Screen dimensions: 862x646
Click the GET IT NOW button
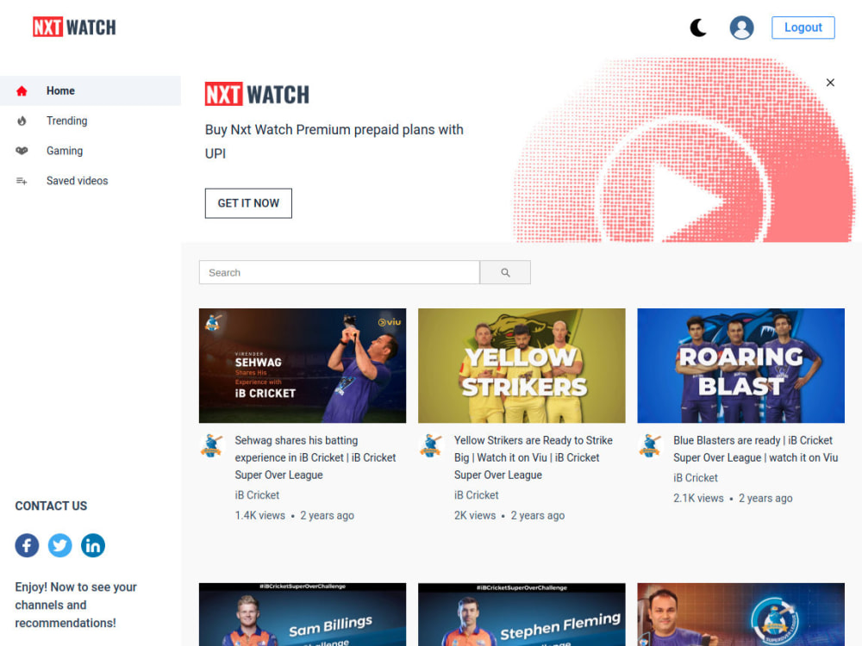click(248, 203)
